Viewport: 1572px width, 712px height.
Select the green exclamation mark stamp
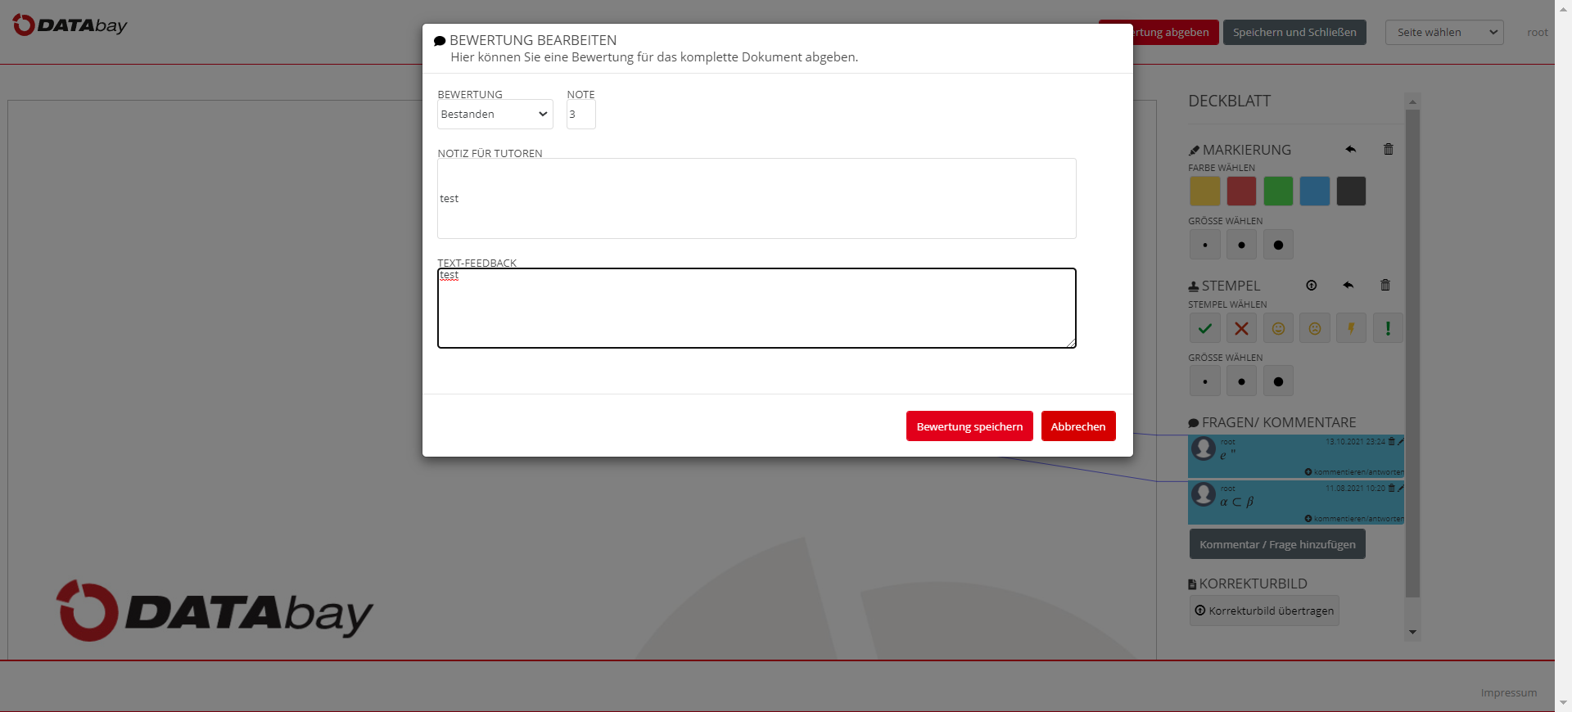tap(1388, 328)
